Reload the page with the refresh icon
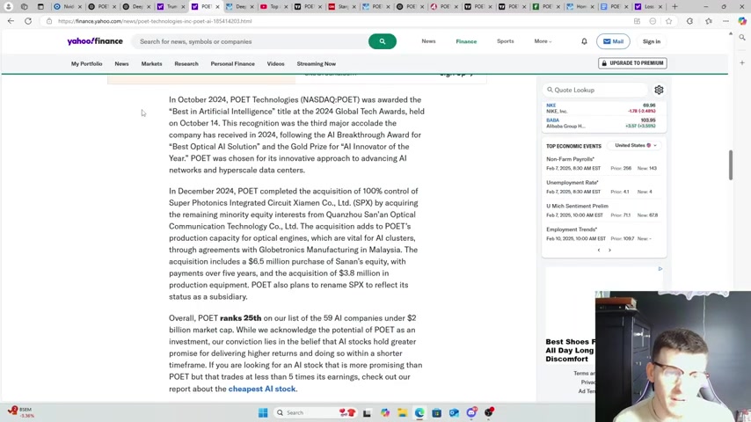This screenshot has width=751, height=422. [28, 21]
